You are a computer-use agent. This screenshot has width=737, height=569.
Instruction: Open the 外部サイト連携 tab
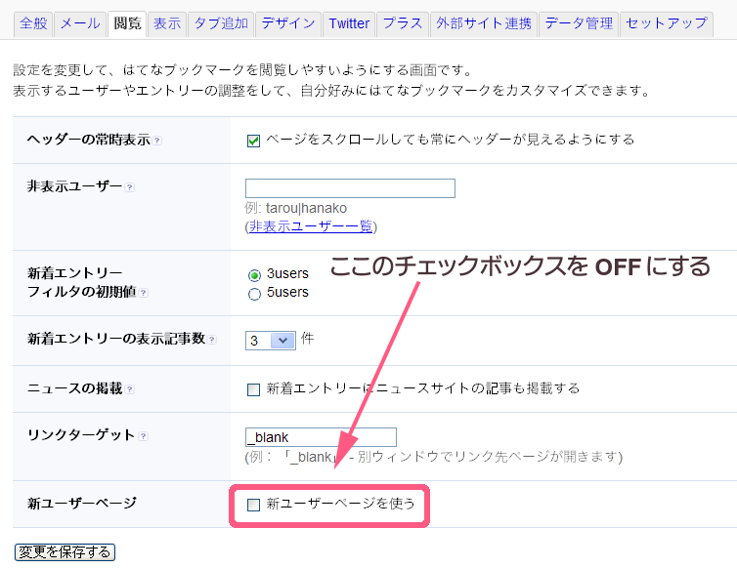pyautogui.click(x=484, y=24)
